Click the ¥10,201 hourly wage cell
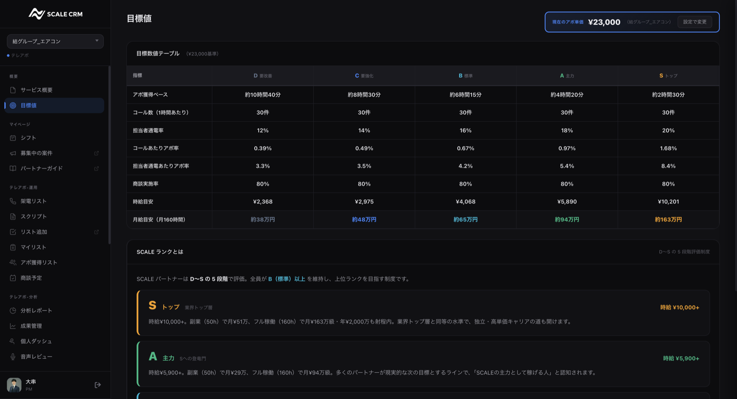This screenshot has width=737, height=399. pos(668,202)
